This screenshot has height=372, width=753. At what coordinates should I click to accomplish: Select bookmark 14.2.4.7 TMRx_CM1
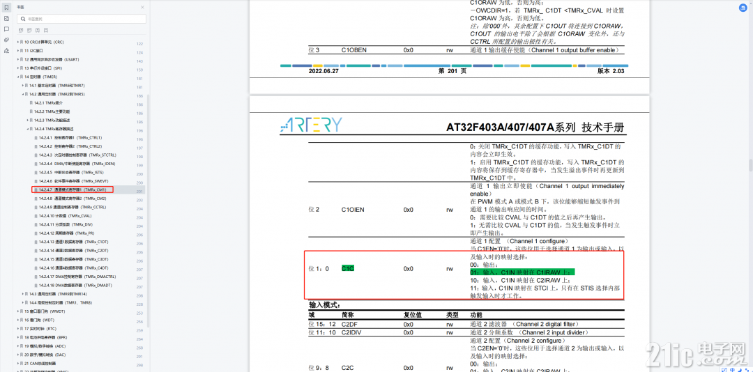pos(73,189)
